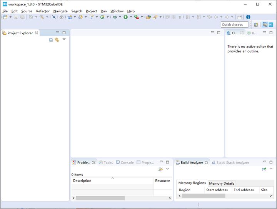Click the Next Annotation icon
The width and height of the screenshot is (277, 209).
188,17
